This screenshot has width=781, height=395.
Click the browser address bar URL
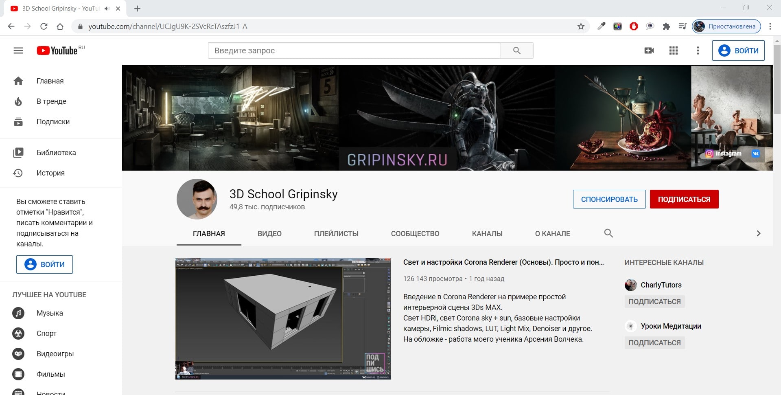tap(168, 26)
